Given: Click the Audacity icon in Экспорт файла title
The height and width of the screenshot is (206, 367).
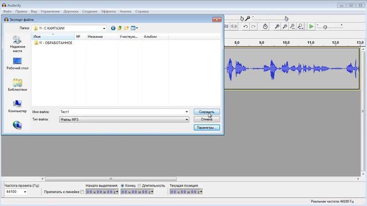Looking at the screenshot, I should coord(6,19).
